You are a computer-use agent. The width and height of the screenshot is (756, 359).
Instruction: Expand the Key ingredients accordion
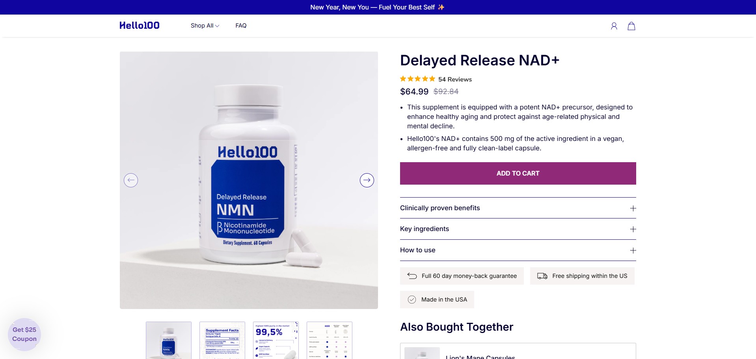(x=518, y=229)
